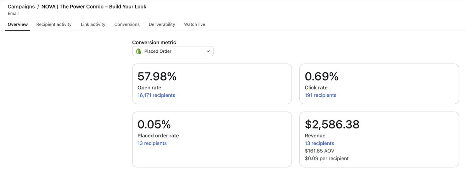Open 13 recipients under Placed order rate
466x173 pixels.
(152, 143)
